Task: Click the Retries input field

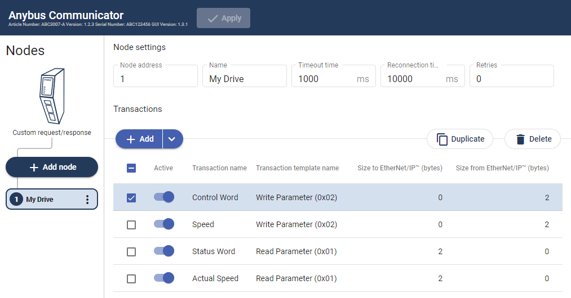Action: click(x=512, y=79)
